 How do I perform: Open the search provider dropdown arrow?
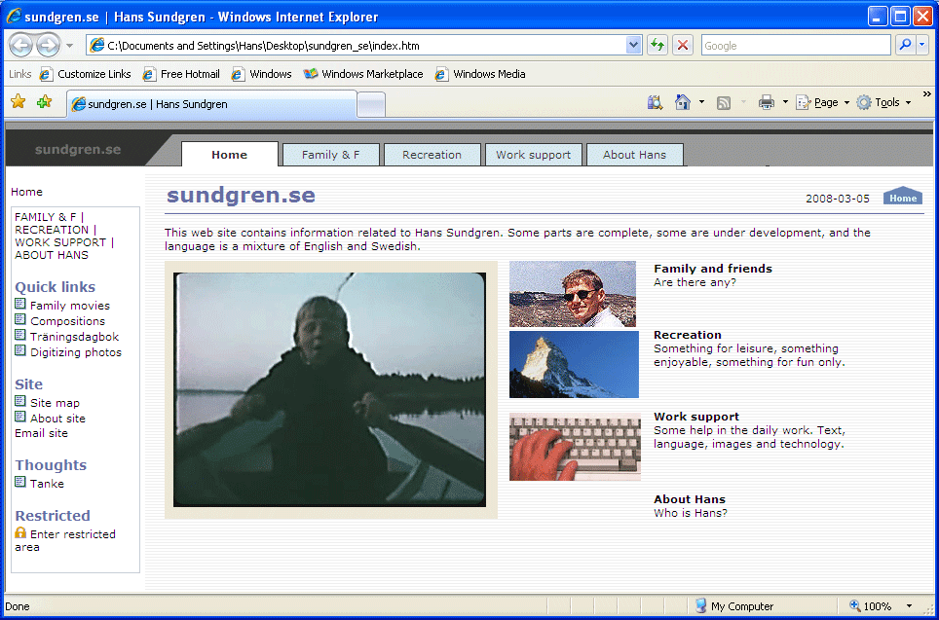click(922, 45)
